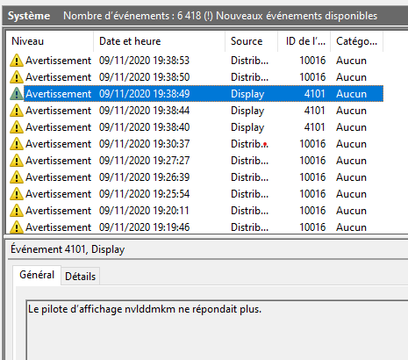Click Aucun category in 19:38:40 row

pyautogui.click(x=351, y=127)
